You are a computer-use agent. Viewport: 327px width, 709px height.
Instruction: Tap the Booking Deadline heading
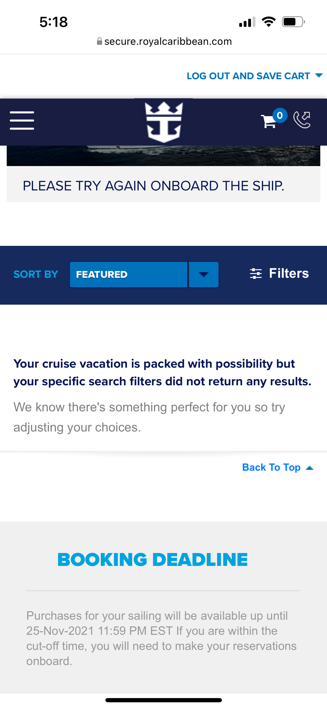[153, 559]
